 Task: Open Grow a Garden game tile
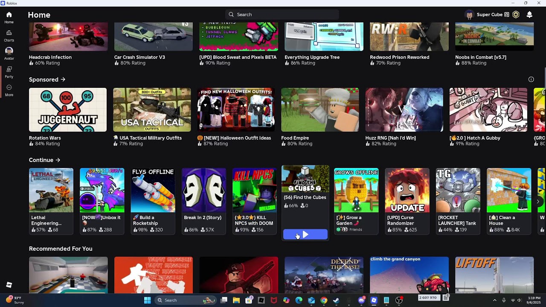click(x=356, y=201)
